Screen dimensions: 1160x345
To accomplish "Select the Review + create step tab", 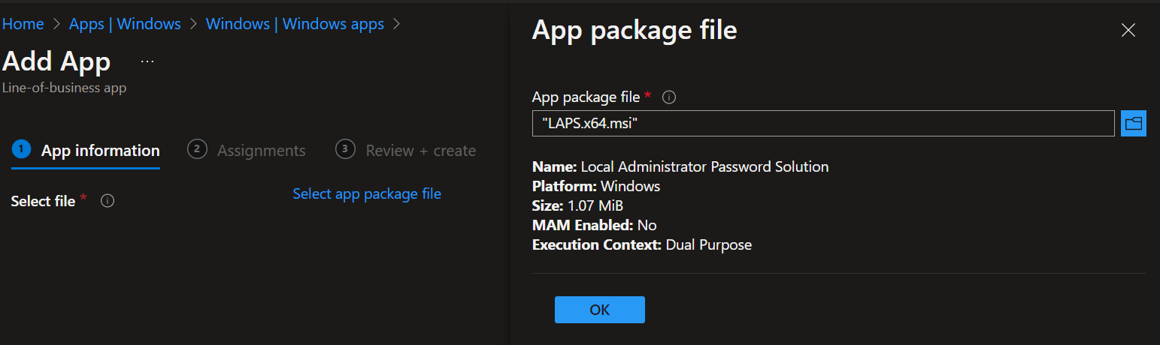I will coord(406,151).
